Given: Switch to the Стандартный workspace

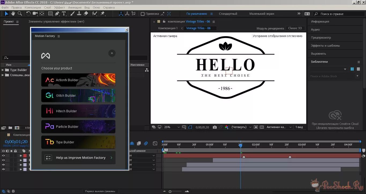Looking at the screenshot, I should tap(228, 14).
